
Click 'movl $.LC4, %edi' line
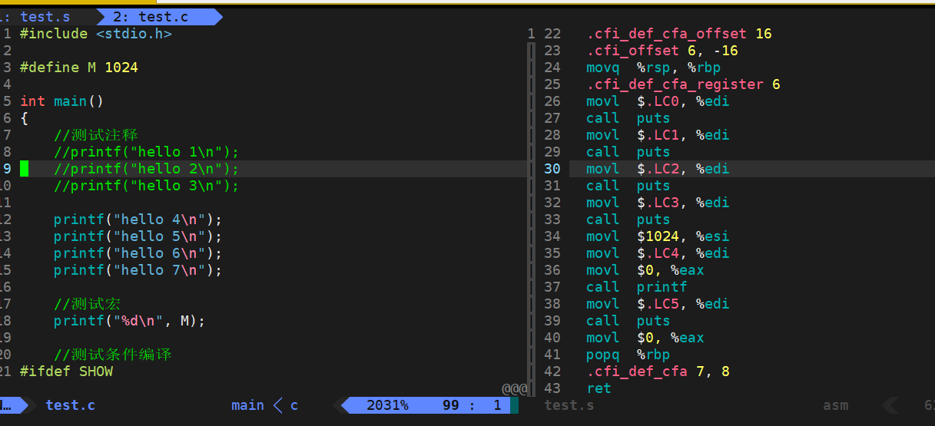click(658, 253)
